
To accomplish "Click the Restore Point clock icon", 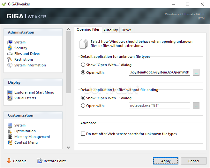I will click(40, 161).
